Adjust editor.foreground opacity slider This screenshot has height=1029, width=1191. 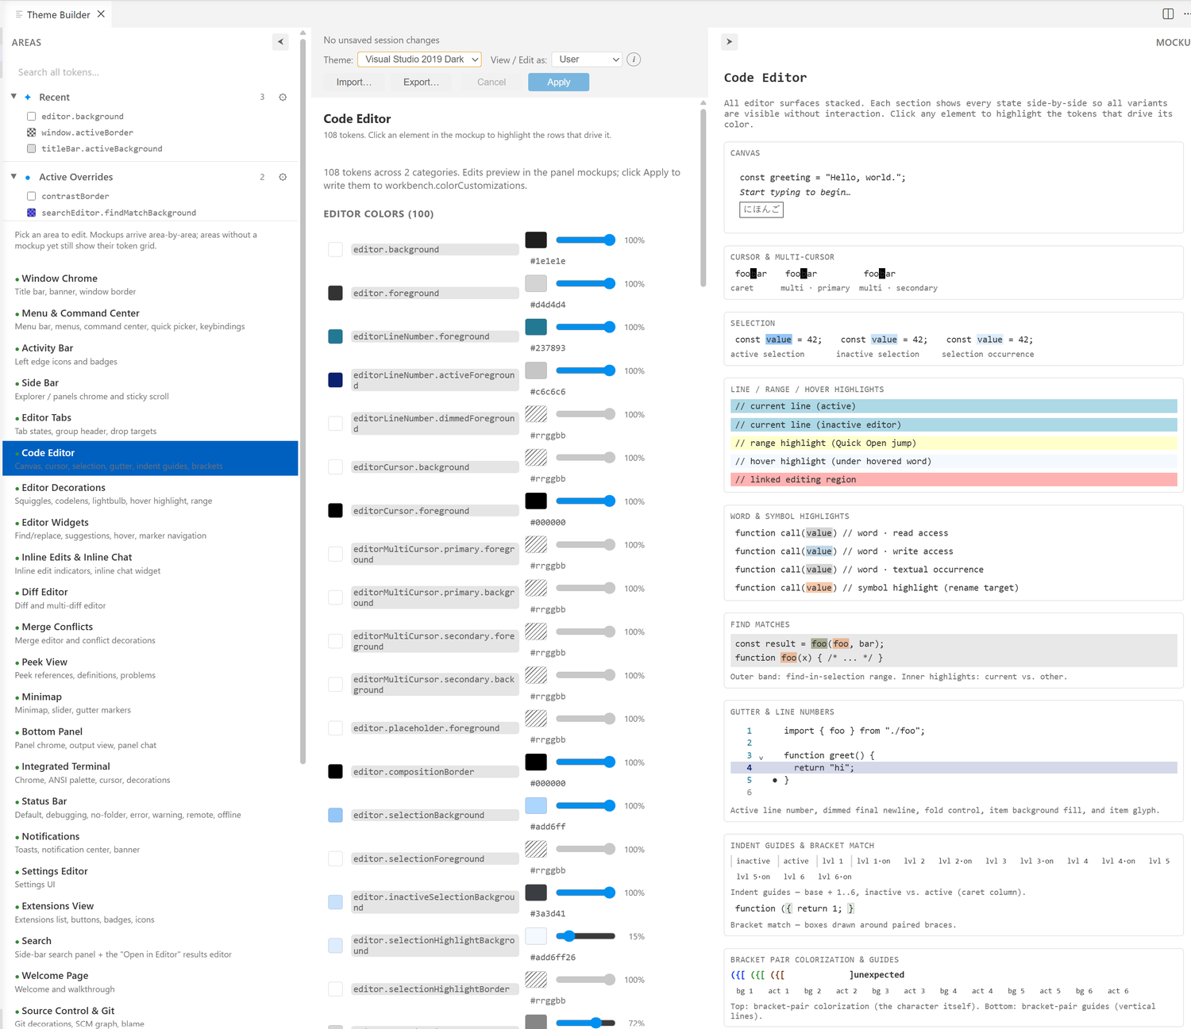(585, 283)
